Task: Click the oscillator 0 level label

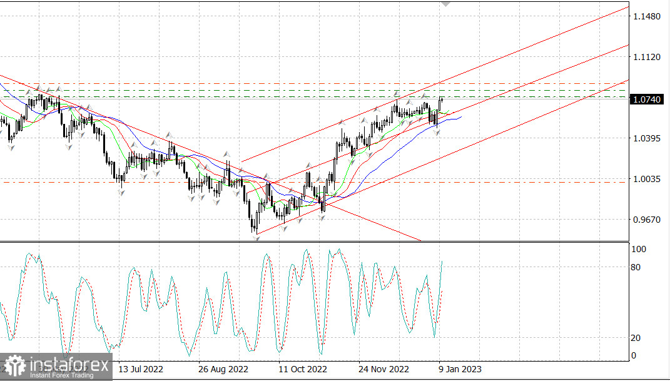Action: tap(634, 355)
